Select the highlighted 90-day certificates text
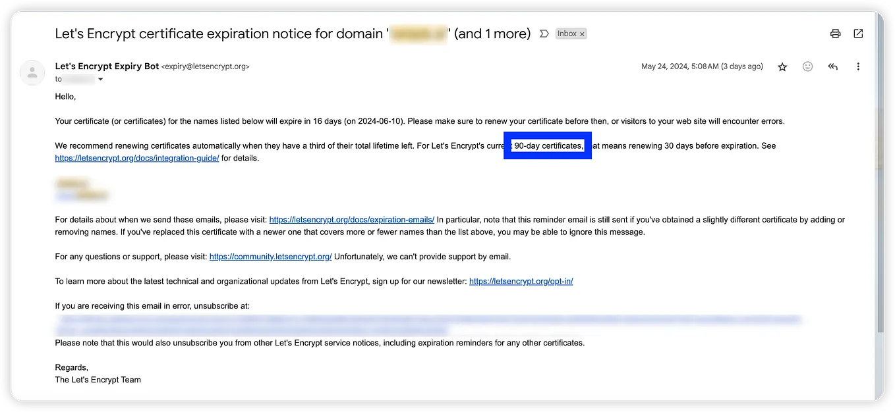This screenshot has width=895, height=412. tap(547, 145)
